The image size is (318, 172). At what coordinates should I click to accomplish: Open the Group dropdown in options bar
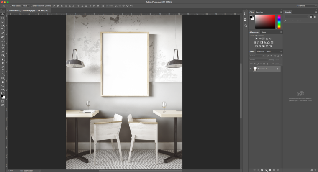click(x=26, y=6)
